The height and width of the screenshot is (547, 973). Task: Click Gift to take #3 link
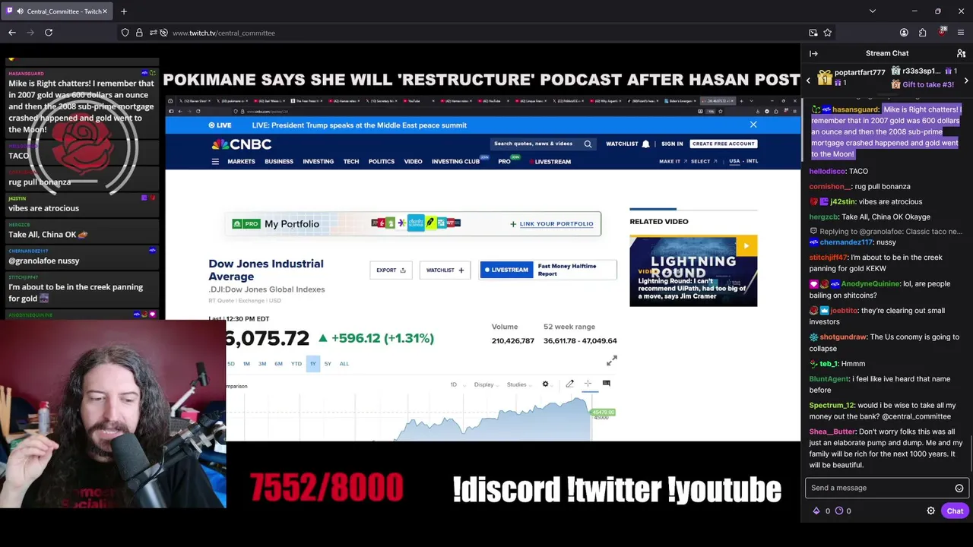click(928, 84)
